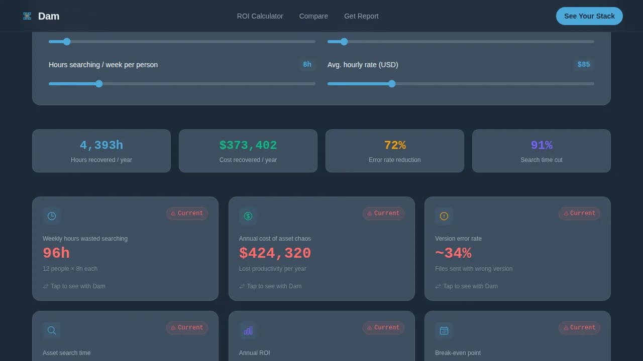Screen dimensions: 643x361
Task: Toggle Current badge on weekly hours wasted card
Action: click(187, 214)
